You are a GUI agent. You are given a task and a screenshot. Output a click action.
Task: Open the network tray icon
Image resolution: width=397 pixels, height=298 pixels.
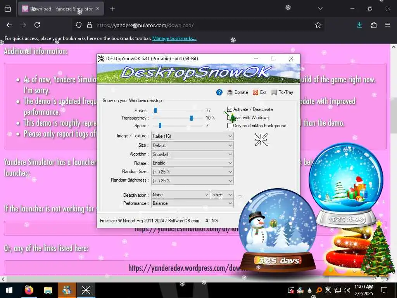(338, 290)
